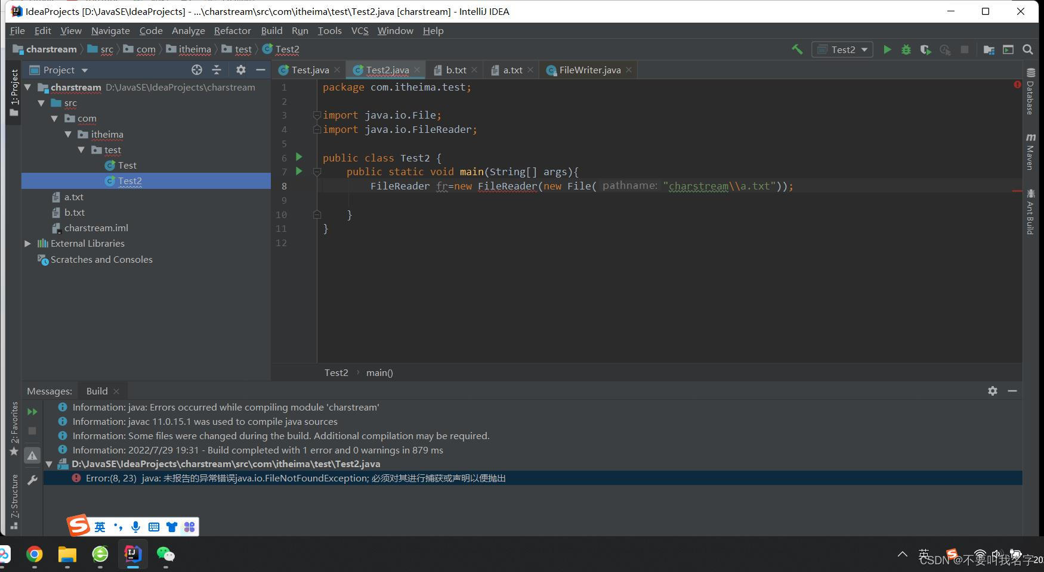Click red error stripe mark in scrollbar

point(1017,191)
